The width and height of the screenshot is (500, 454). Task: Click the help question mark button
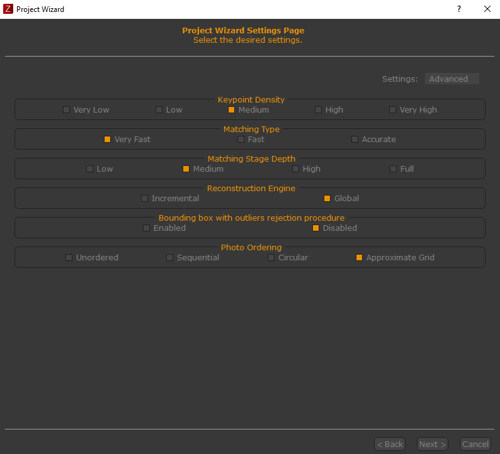coord(459,9)
